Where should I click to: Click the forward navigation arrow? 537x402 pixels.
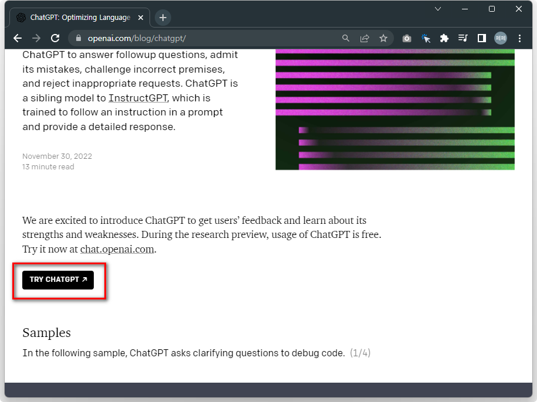point(36,38)
